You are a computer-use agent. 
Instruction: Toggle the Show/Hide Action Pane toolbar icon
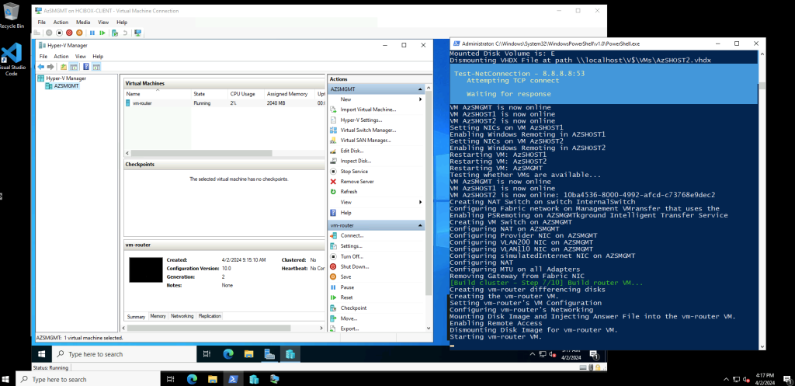click(x=96, y=67)
